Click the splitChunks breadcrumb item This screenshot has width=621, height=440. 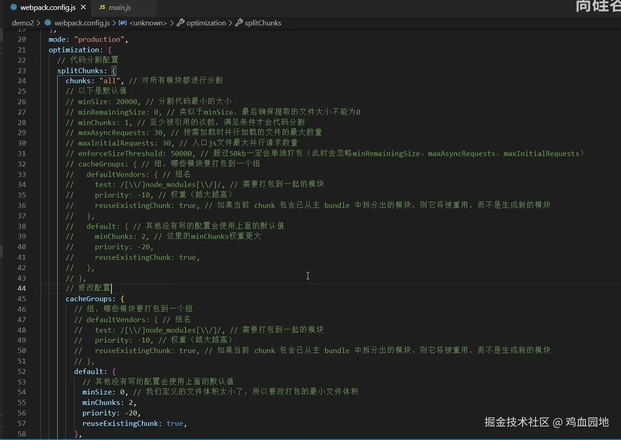[x=263, y=23]
